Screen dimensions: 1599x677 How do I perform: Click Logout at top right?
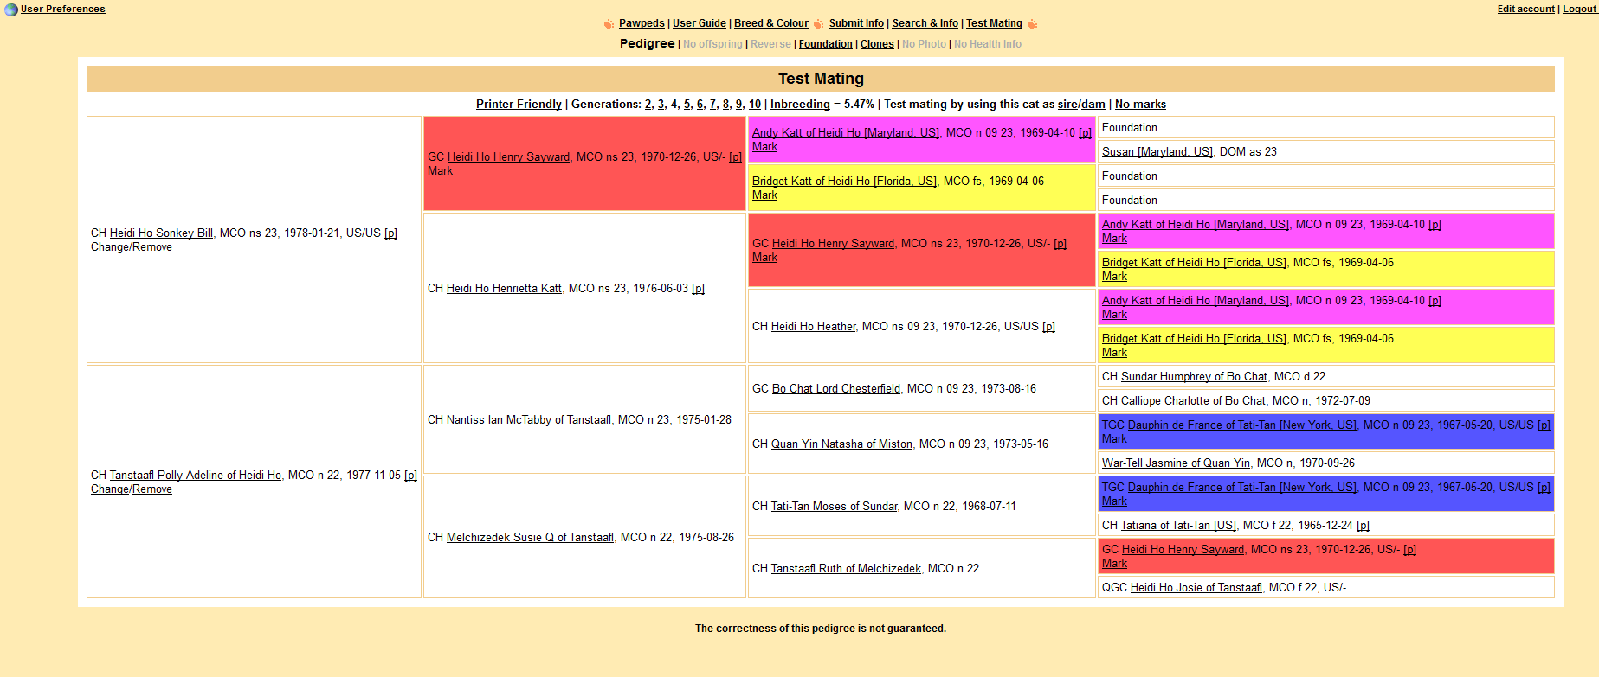[1579, 9]
